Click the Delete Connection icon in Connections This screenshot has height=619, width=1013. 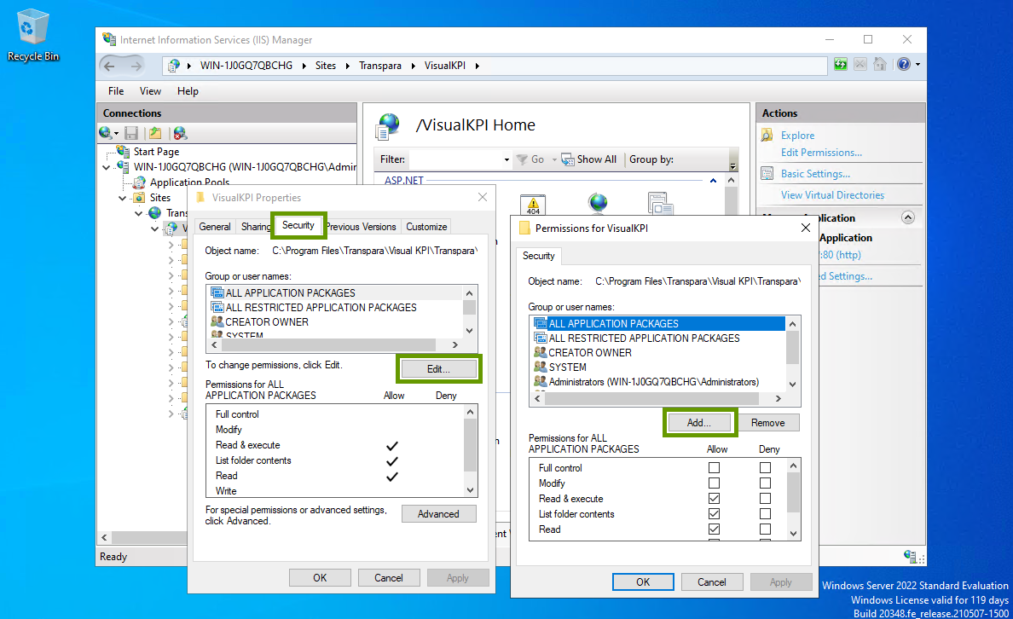[179, 133]
